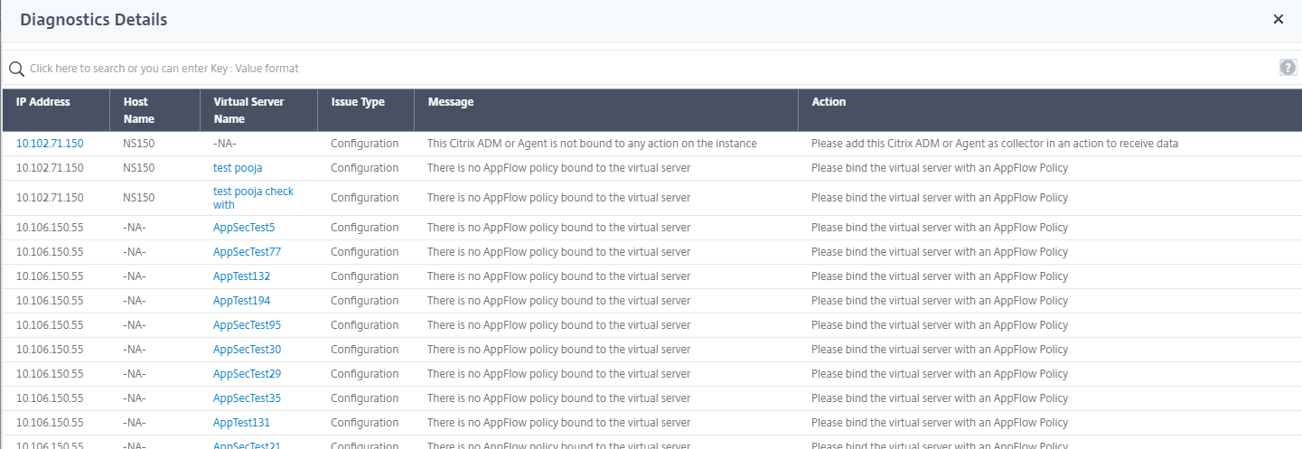Open the AppTest132 virtual server link
The height and width of the screenshot is (449, 1302).
241,276
